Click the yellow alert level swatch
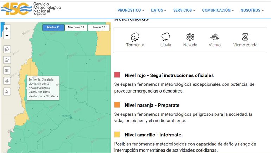The image size is (271, 153). (x=117, y=134)
